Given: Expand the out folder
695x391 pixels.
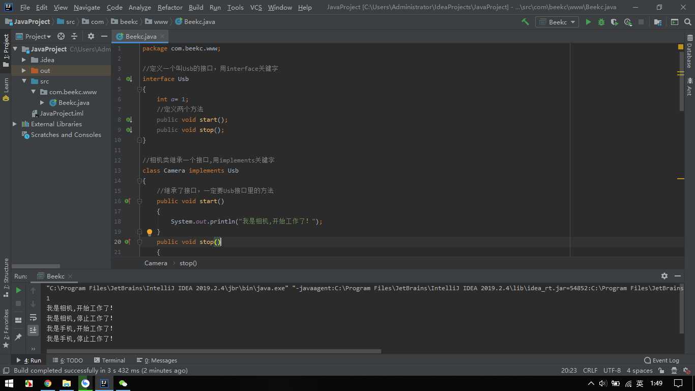Looking at the screenshot, I should click(24, 71).
